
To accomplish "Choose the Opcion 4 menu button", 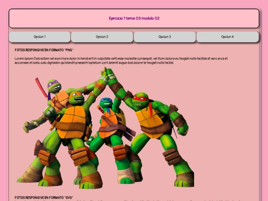I will tap(227, 37).
